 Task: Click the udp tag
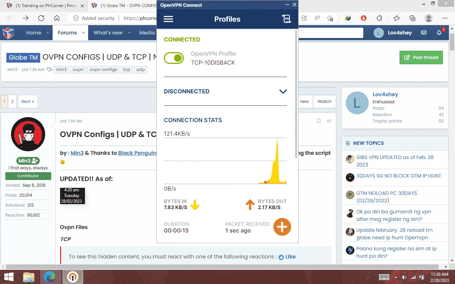[x=141, y=70]
